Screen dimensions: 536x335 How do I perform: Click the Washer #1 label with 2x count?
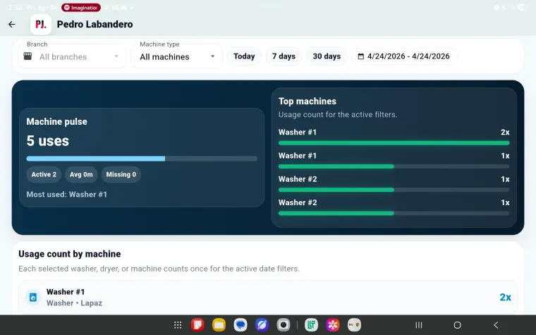click(298, 133)
